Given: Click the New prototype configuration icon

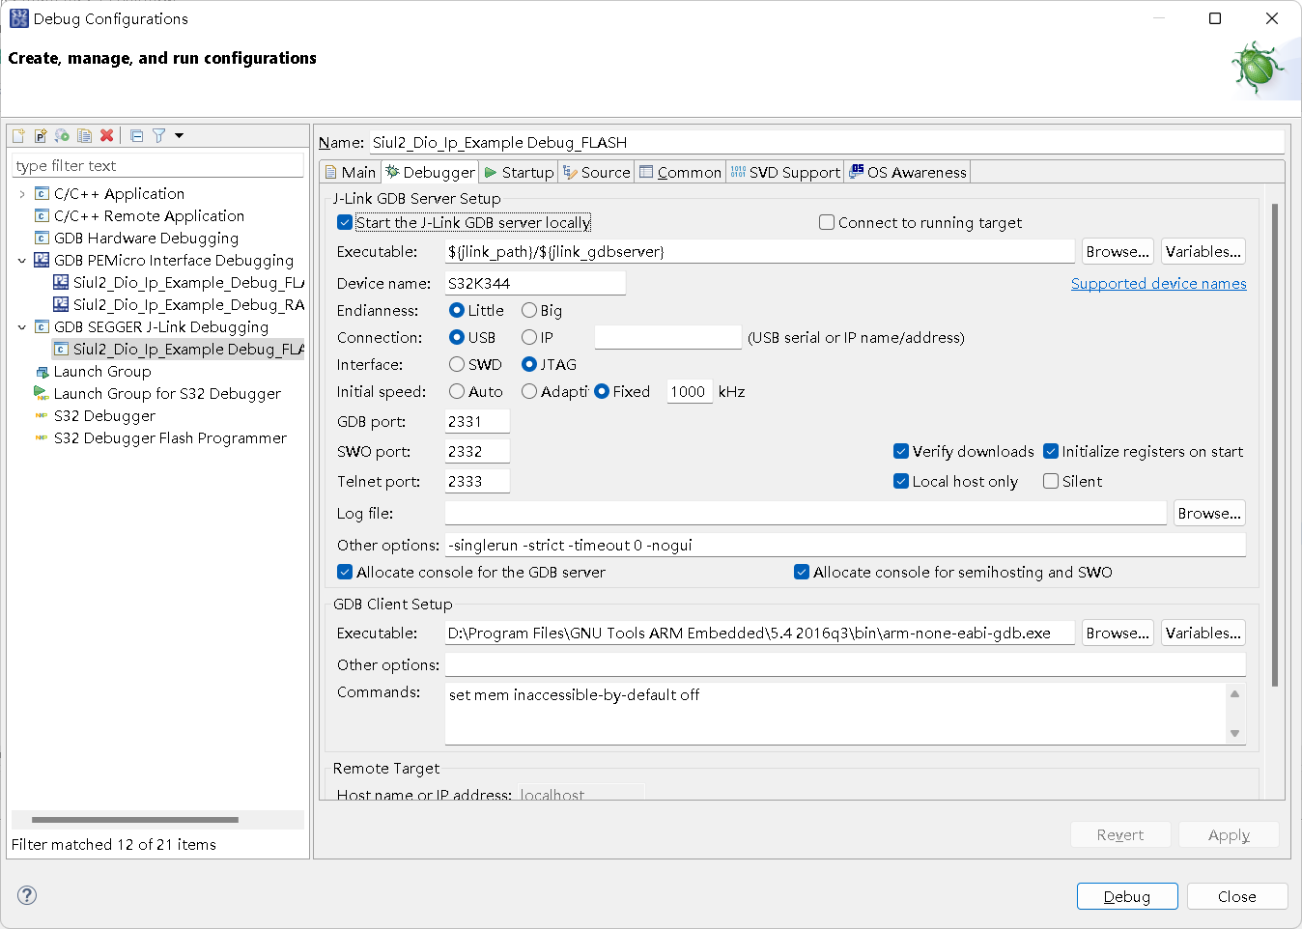Looking at the screenshot, I should coord(41,136).
